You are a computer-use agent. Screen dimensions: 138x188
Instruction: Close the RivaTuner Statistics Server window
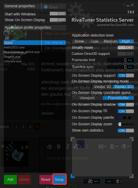click(x=132, y=5)
